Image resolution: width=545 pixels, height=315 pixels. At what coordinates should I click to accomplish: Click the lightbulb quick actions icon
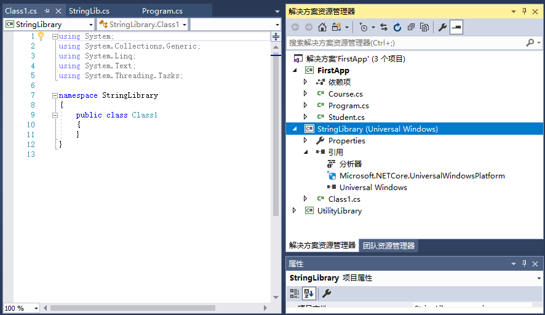pos(41,36)
